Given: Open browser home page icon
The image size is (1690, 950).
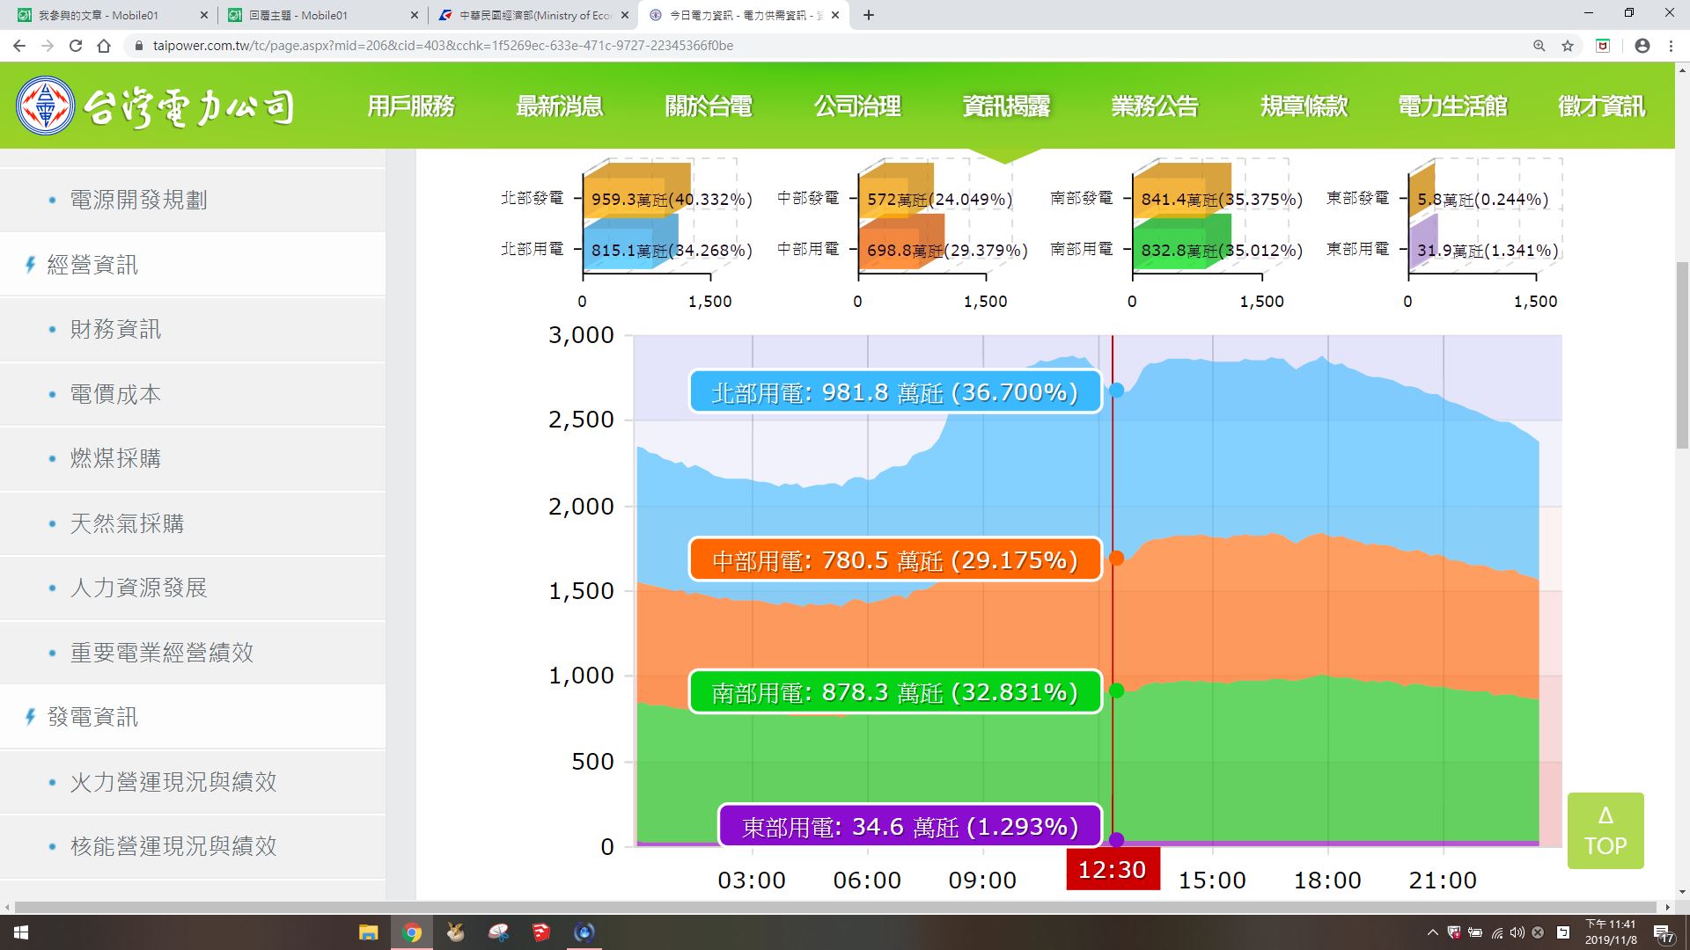Looking at the screenshot, I should pos(104,46).
